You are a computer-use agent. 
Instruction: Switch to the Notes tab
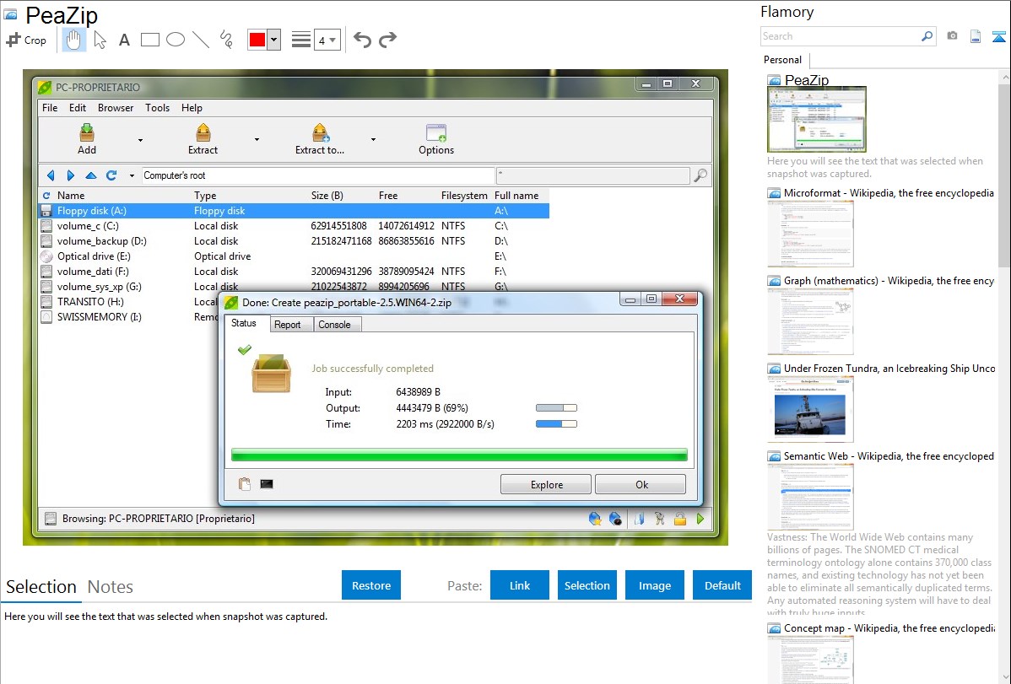pos(111,587)
